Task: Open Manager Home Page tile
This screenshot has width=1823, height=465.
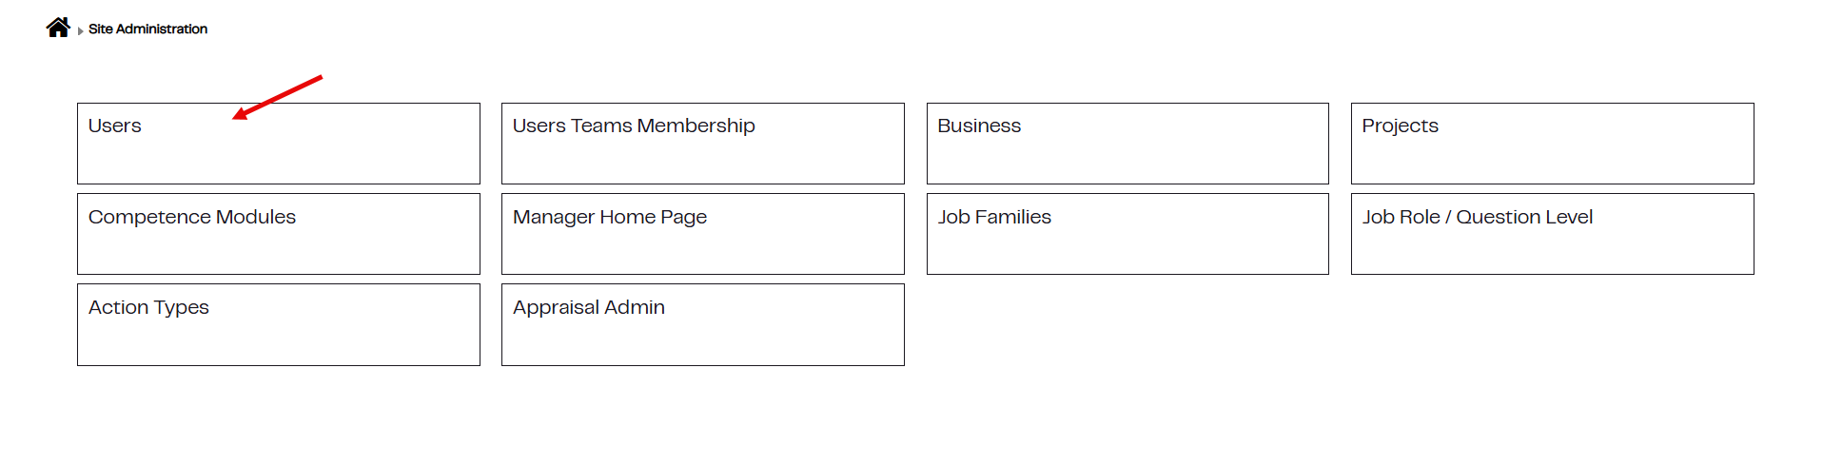Action: pos(702,234)
